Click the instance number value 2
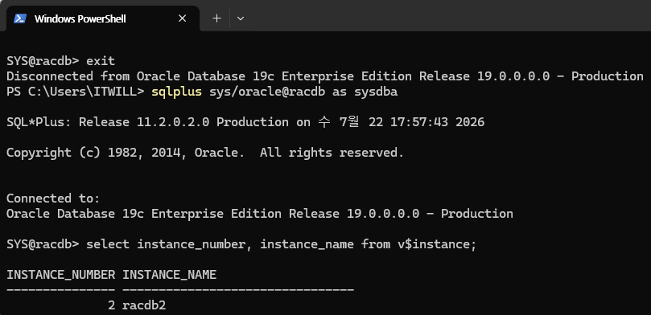Screen dimensions: 651x315 pyautogui.click(x=111, y=306)
